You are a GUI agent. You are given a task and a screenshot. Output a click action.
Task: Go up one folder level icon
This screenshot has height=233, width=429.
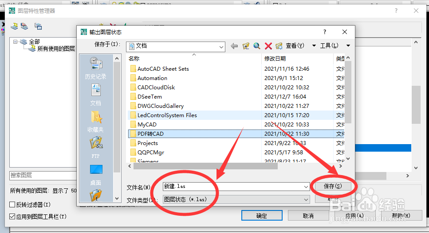246,46
